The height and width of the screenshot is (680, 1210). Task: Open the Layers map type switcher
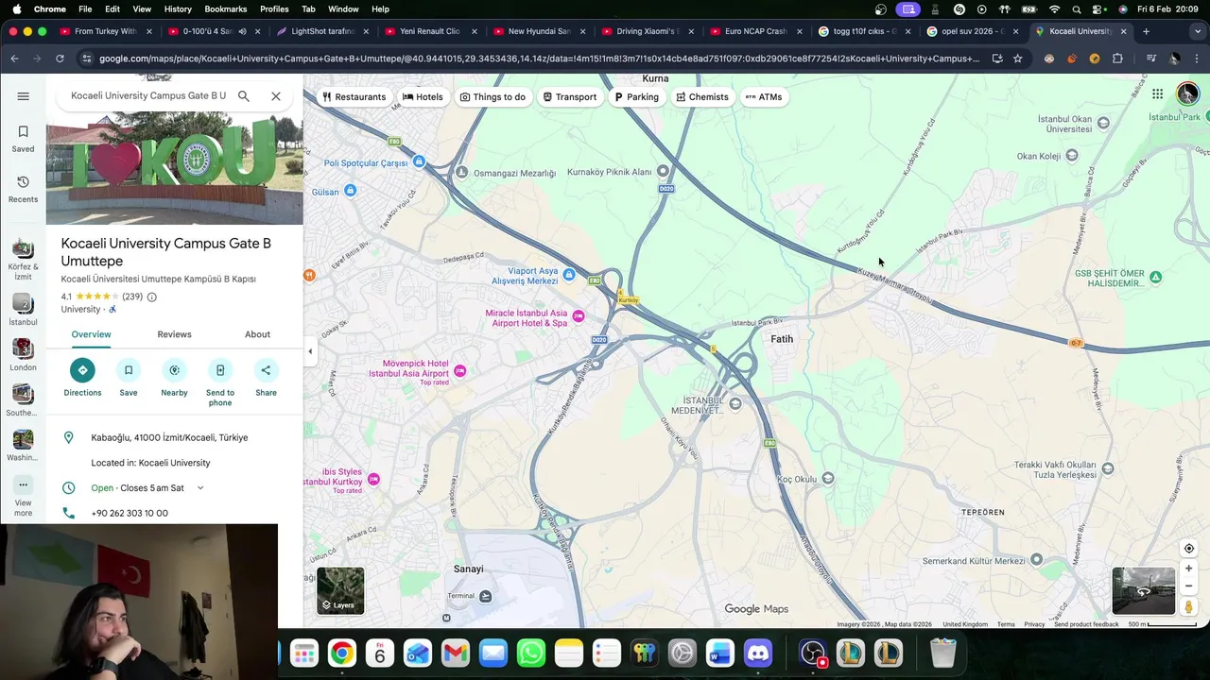(340, 590)
